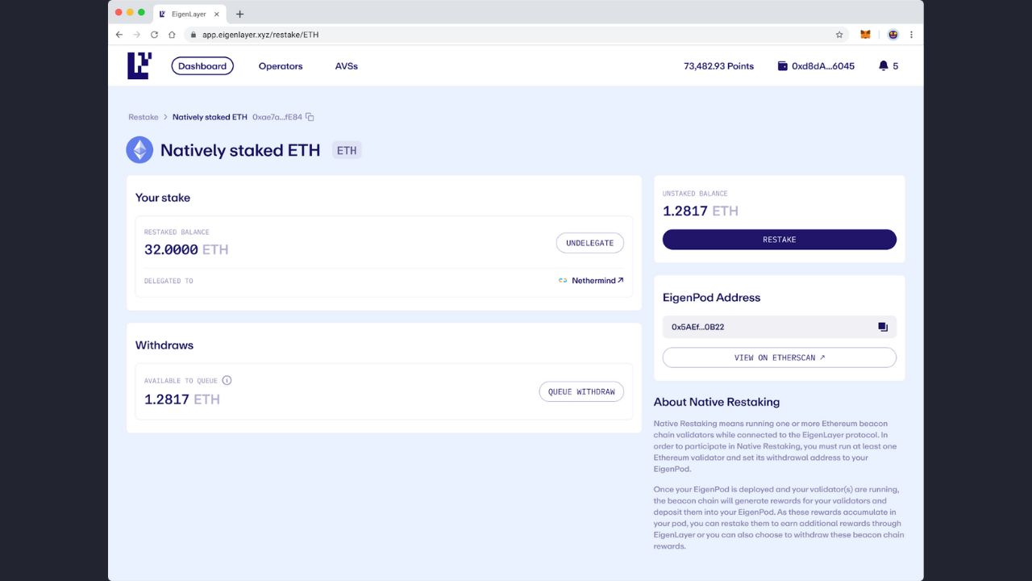
Task: Click the About Native Restaking heading
Action: pos(717,402)
